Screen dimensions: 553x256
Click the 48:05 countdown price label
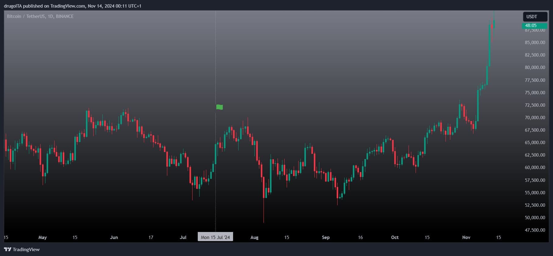click(534, 26)
